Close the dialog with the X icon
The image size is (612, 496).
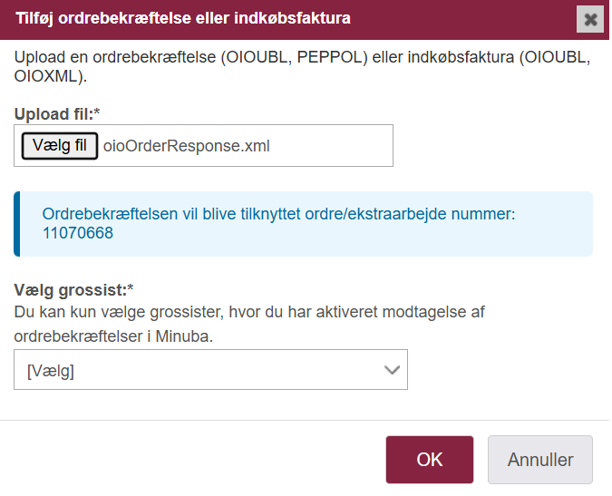[589, 19]
